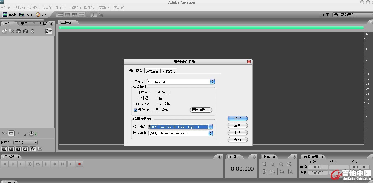Viewport: 373px width, 183px height.
Task: Click zoom out horizontally icon
Action: [x=273, y=164]
